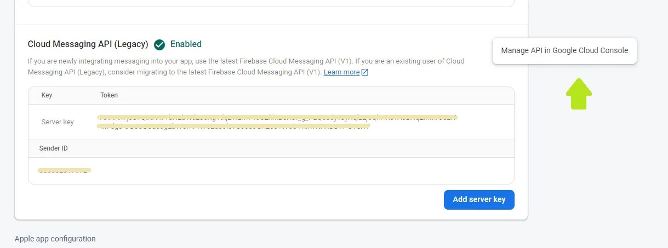Click the Apple app configuration heading

55,239
